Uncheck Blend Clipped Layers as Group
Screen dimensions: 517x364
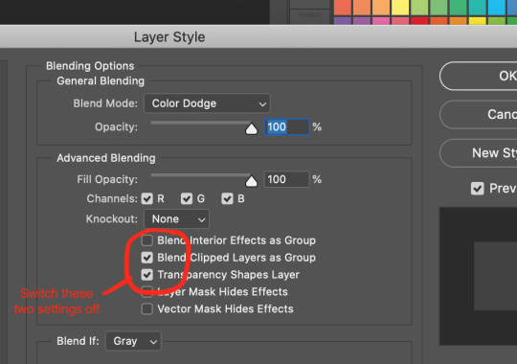point(147,258)
